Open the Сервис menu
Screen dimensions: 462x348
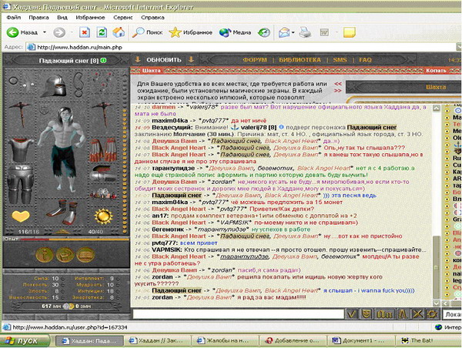[123, 18]
